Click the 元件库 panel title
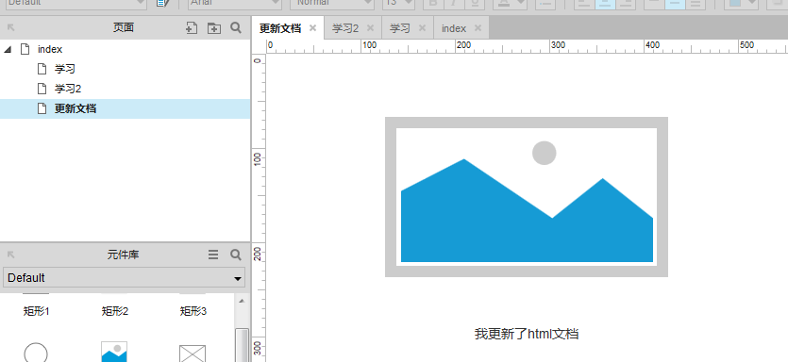 (123, 255)
